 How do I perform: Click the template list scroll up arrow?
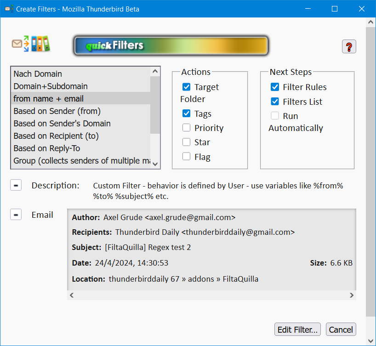[x=155, y=71]
